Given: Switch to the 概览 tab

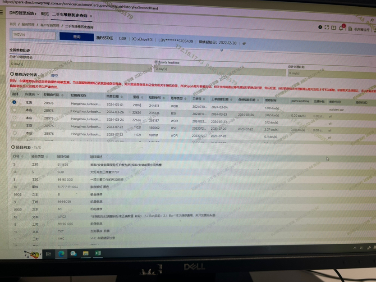Looking at the screenshot, I should [45, 14].
